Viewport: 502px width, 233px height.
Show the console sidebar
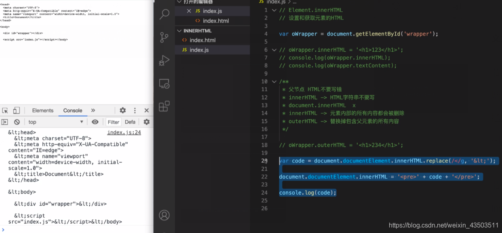click(5, 122)
